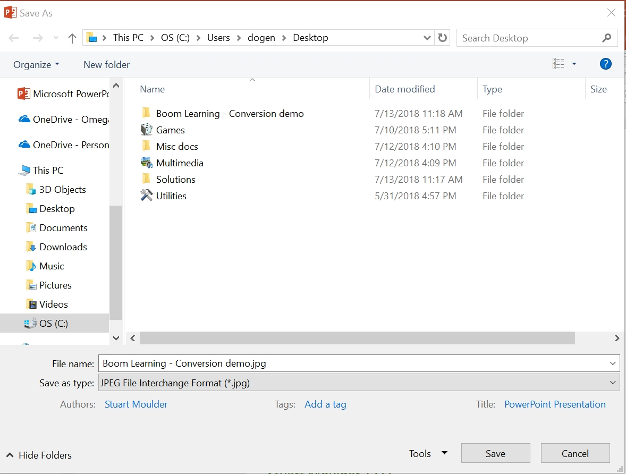Click the Back navigation arrow
The width and height of the screenshot is (626, 474).
click(x=14, y=38)
